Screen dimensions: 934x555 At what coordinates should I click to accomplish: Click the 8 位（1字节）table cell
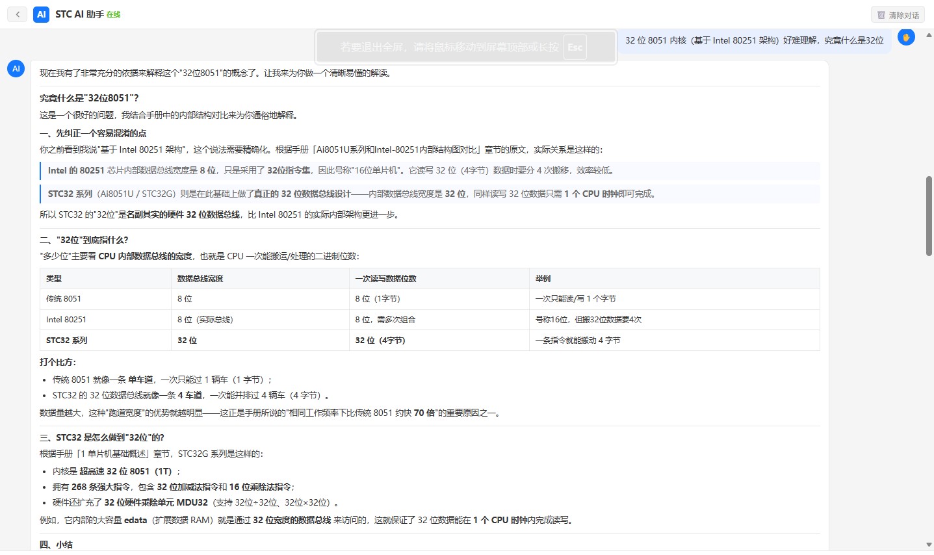click(x=439, y=299)
